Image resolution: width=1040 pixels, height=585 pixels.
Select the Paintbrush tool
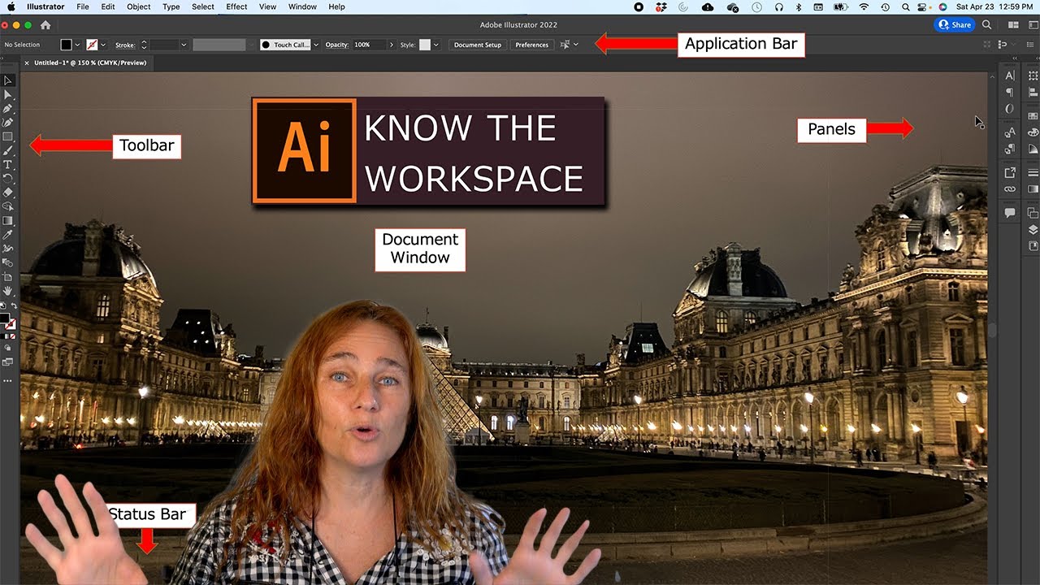pyautogui.click(x=8, y=150)
